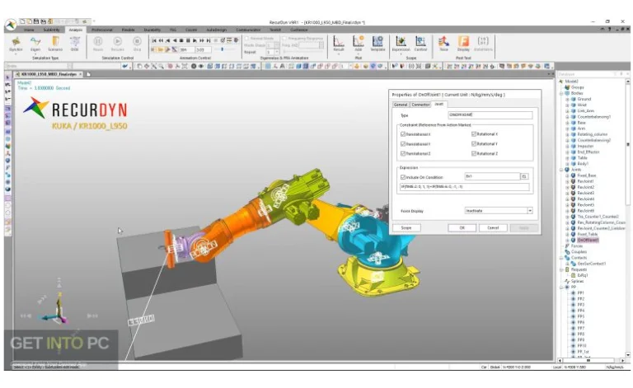633x388 pixels.
Task: Run the Dyn/Kin simulation icon
Action: [x=15, y=42]
